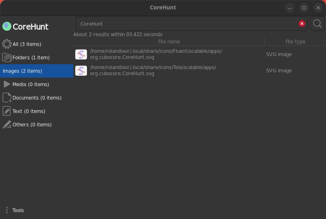Sort by File type column header
Viewport: 326px width, 219px height.
pyautogui.click(x=295, y=42)
